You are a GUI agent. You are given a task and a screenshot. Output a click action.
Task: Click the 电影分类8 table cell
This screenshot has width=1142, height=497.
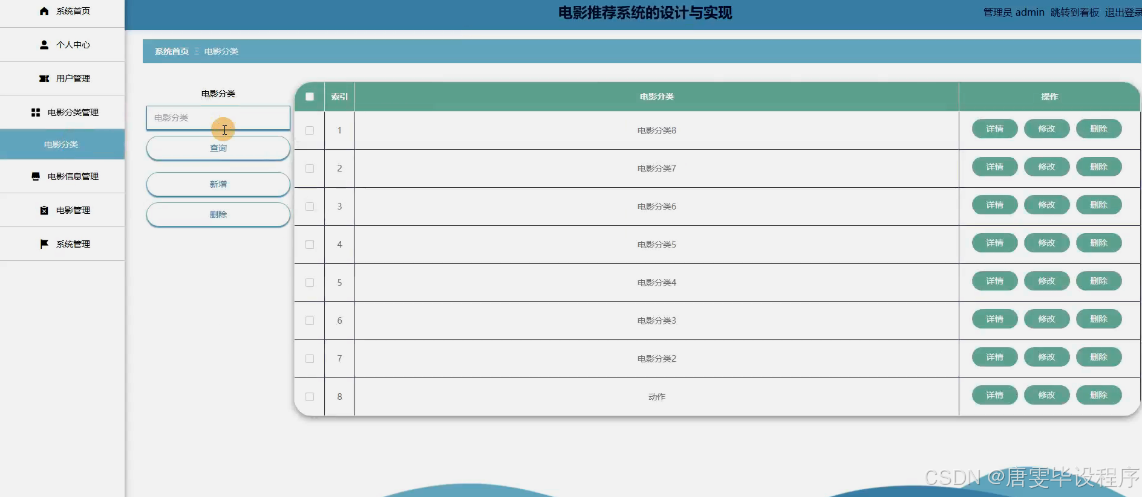[x=657, y=130]
